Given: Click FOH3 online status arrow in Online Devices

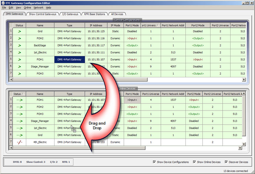Looking at the screenshot, I should (x=19, y=114).
